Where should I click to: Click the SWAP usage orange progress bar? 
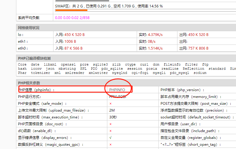[71, 10]
